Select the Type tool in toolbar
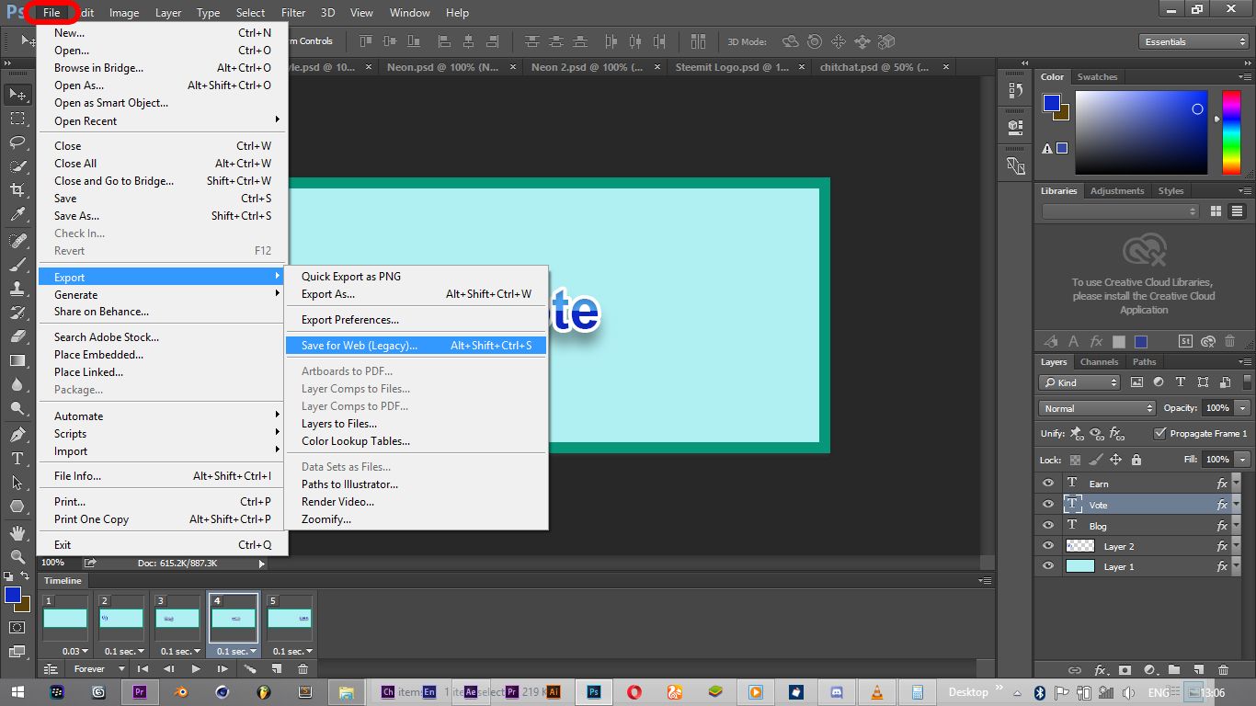The height and width of the screenshot is (706, 1256). [x=17, y=458]
